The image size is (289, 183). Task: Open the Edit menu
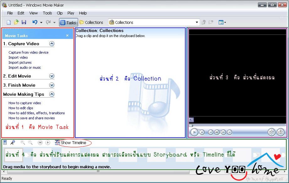21,13
